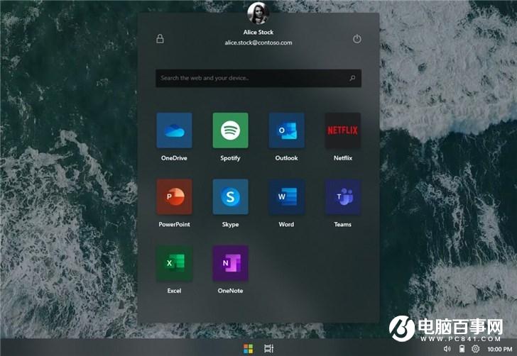Click the Alice Stock user name
The height and width of the screenshot is (356, 517).
click(x=258, y=33)
